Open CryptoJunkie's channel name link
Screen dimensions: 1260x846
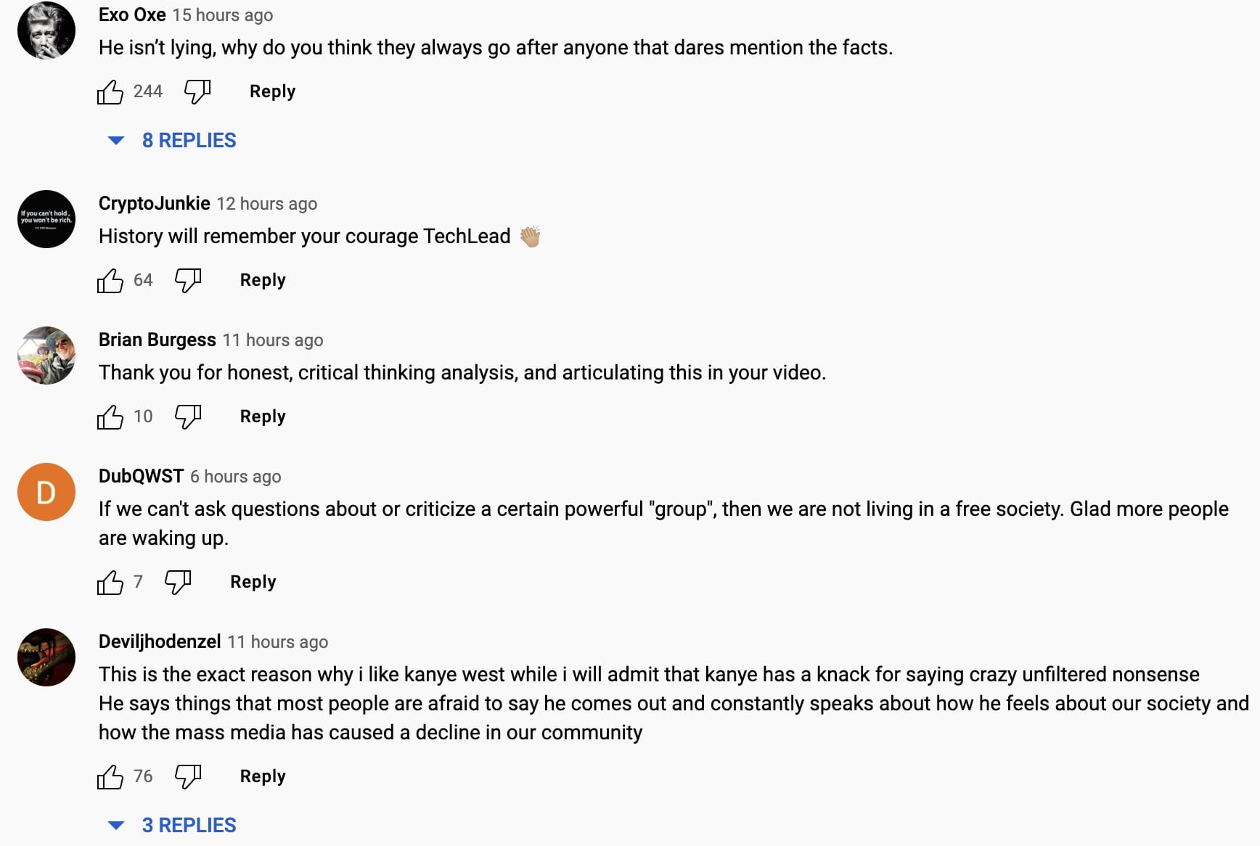coord(154,203)
